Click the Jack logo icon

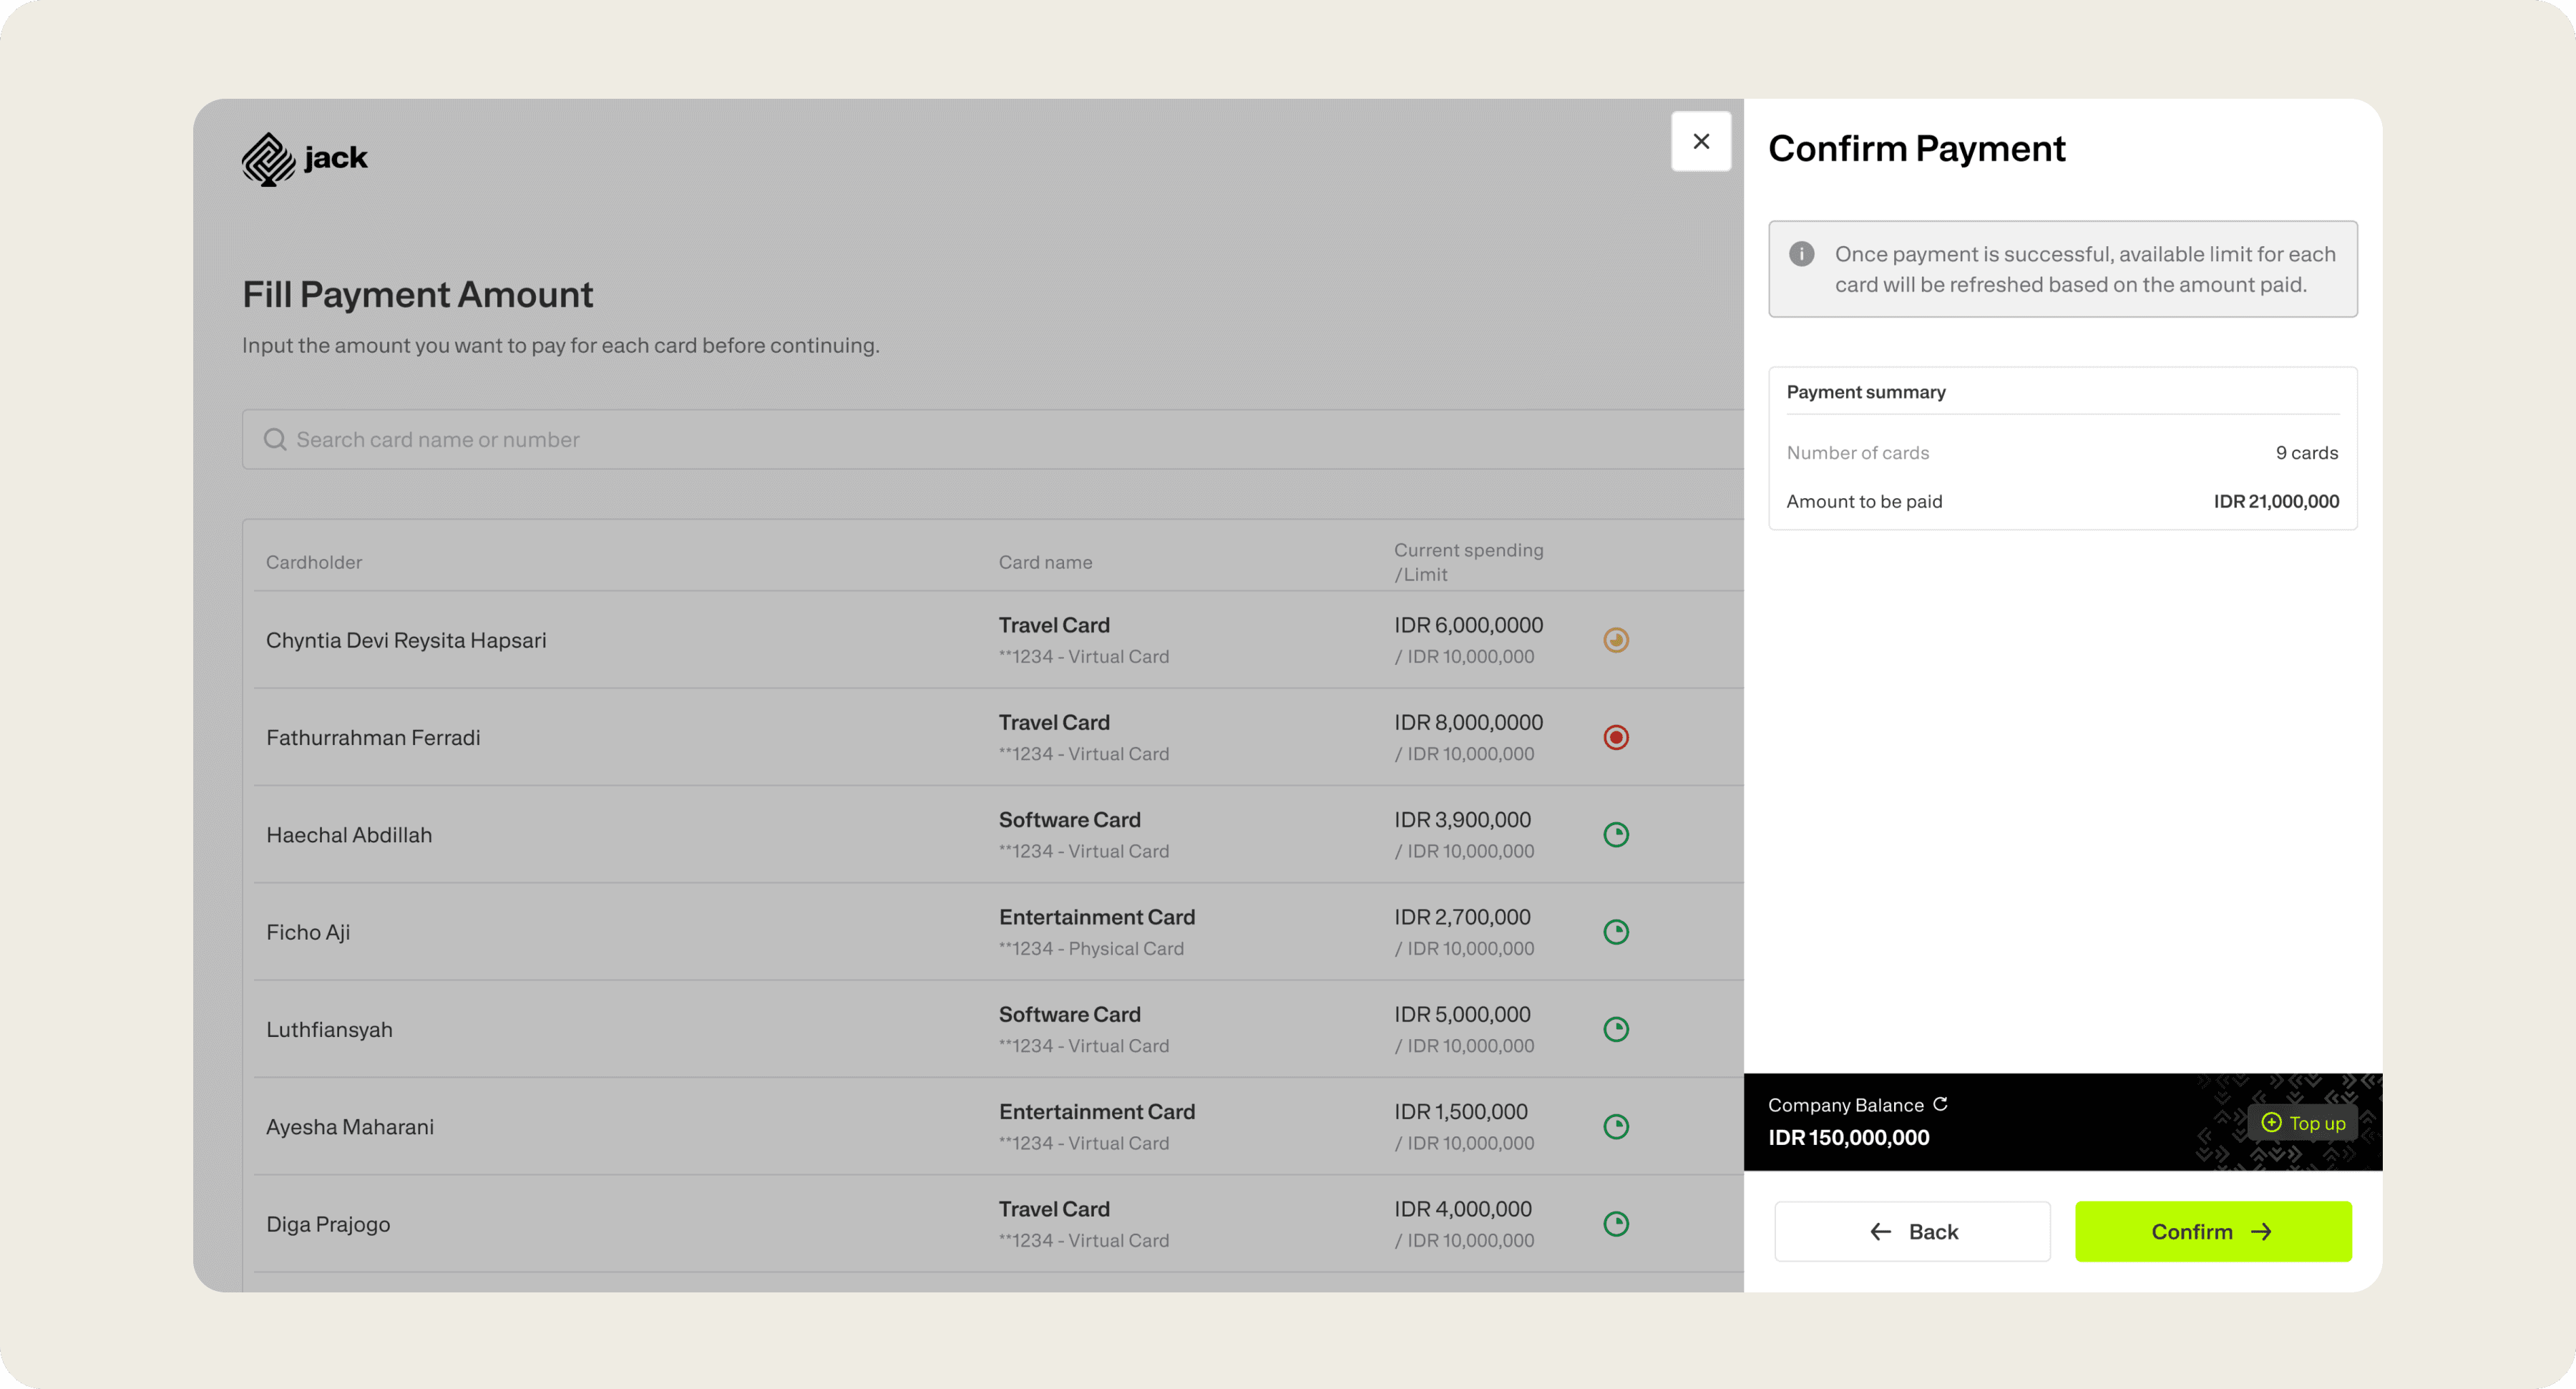coord(268,159)
